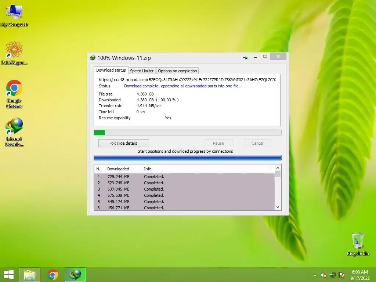Click the Downloaded column header

[123, 169]
